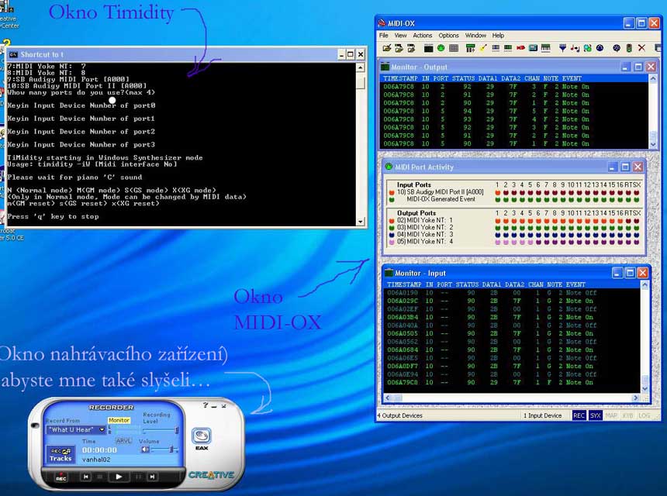Click the '1 Input Device' status bar text
This screenshot has height=496, width=667.
[542, 415]
